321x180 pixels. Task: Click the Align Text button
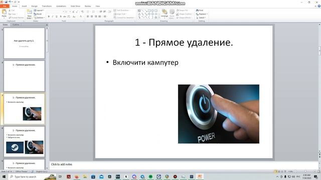point(120,14)
